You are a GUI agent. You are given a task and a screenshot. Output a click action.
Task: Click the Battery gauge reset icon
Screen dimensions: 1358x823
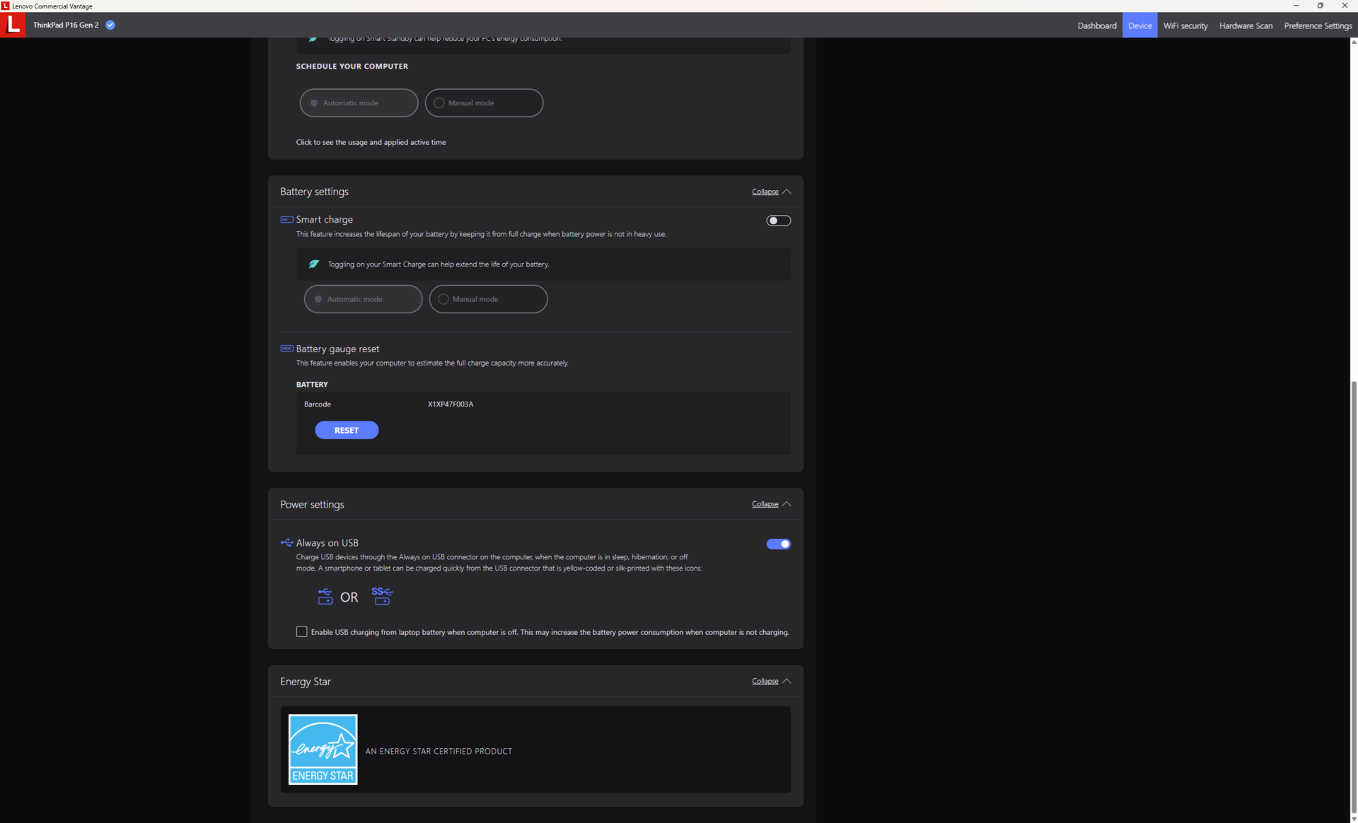(286, 349)
